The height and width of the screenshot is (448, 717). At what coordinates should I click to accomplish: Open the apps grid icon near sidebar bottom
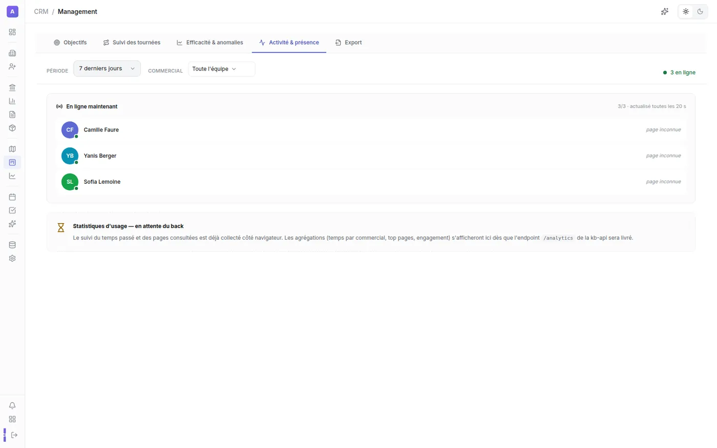tap(12, 419)
